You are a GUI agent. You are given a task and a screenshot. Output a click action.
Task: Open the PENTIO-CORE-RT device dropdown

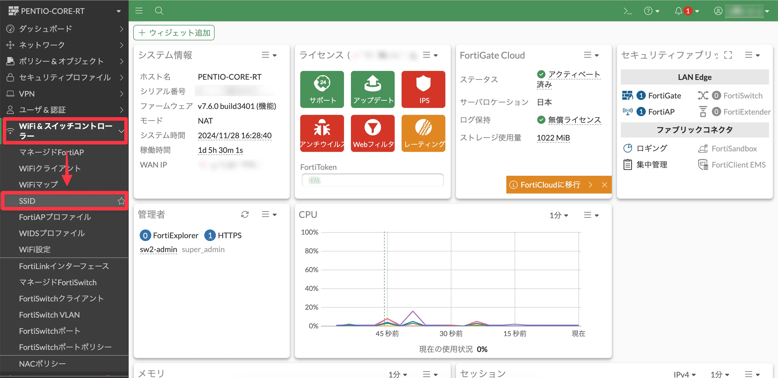click(118, 11)
